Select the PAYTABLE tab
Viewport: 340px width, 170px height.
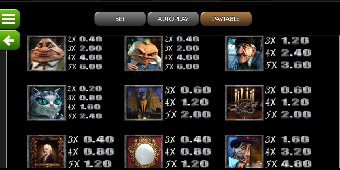coord(226,19)
